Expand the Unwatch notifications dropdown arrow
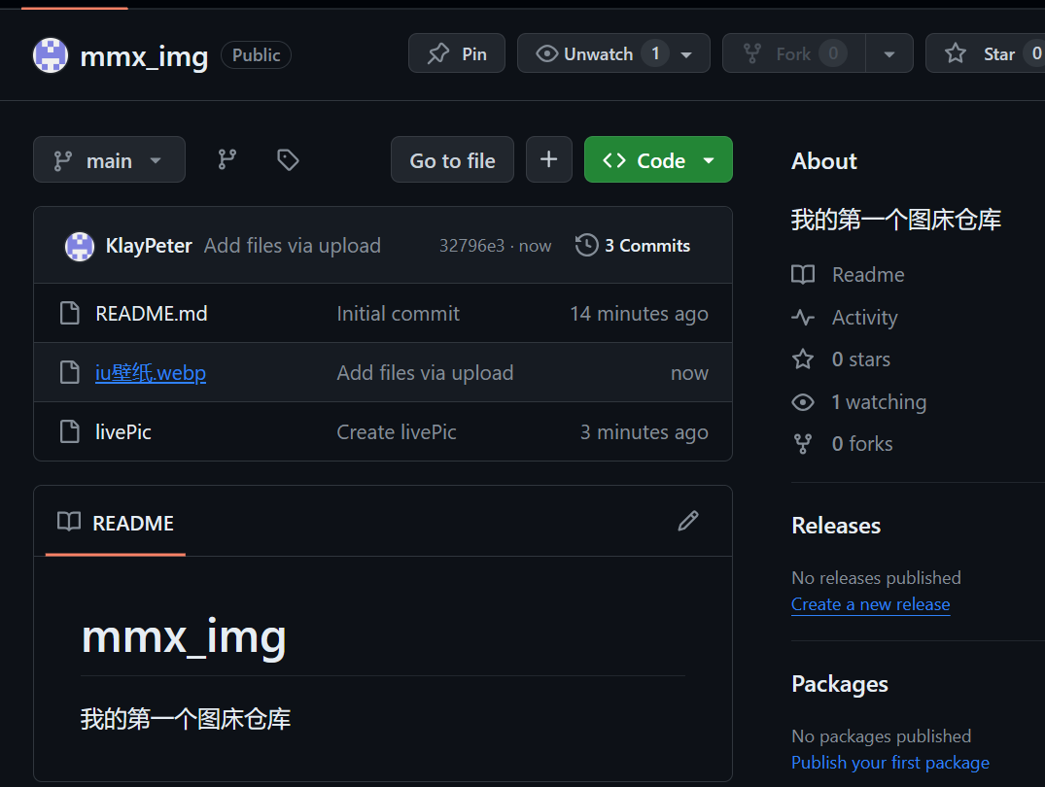This screenshot has width=1045, height=787. tap(686, 54)
